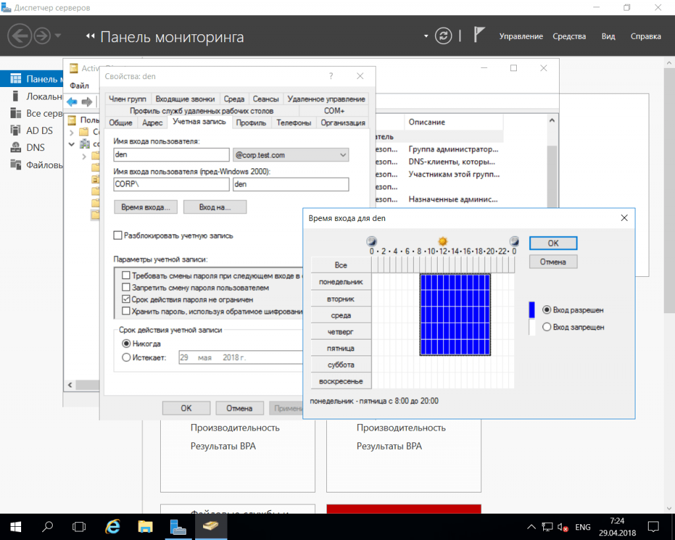Select the account expires radio option

[127, 357]
